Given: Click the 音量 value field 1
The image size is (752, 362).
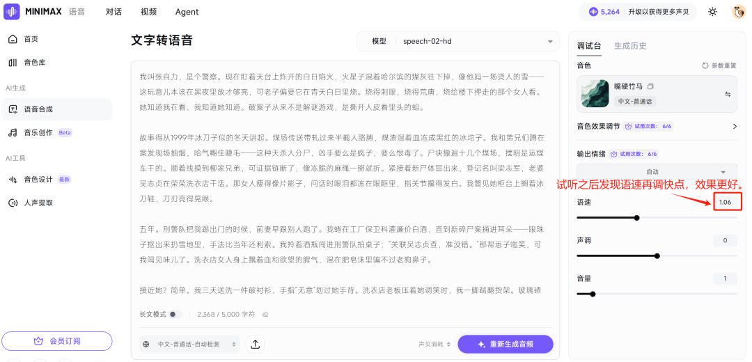Looking at the screenshot, I should click(725, 278).
